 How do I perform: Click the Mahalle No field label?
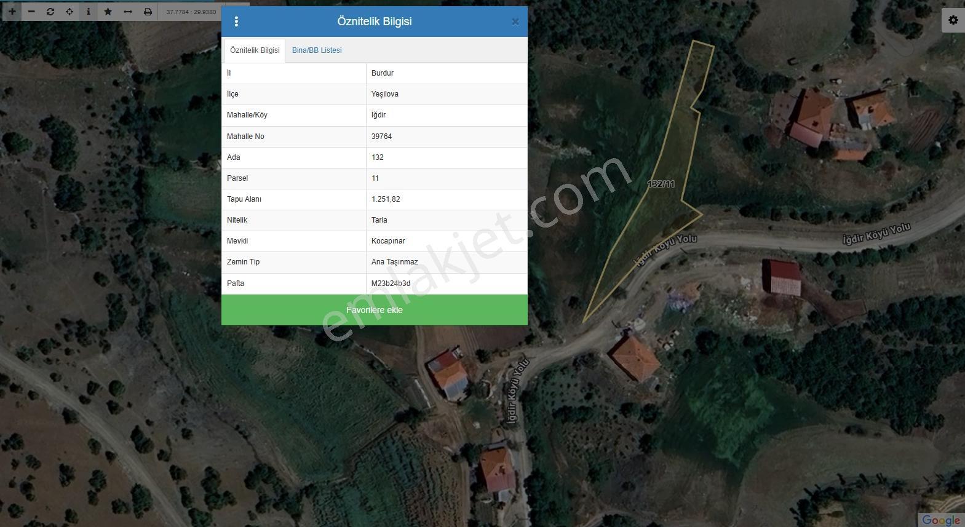(x=245, y=137)
